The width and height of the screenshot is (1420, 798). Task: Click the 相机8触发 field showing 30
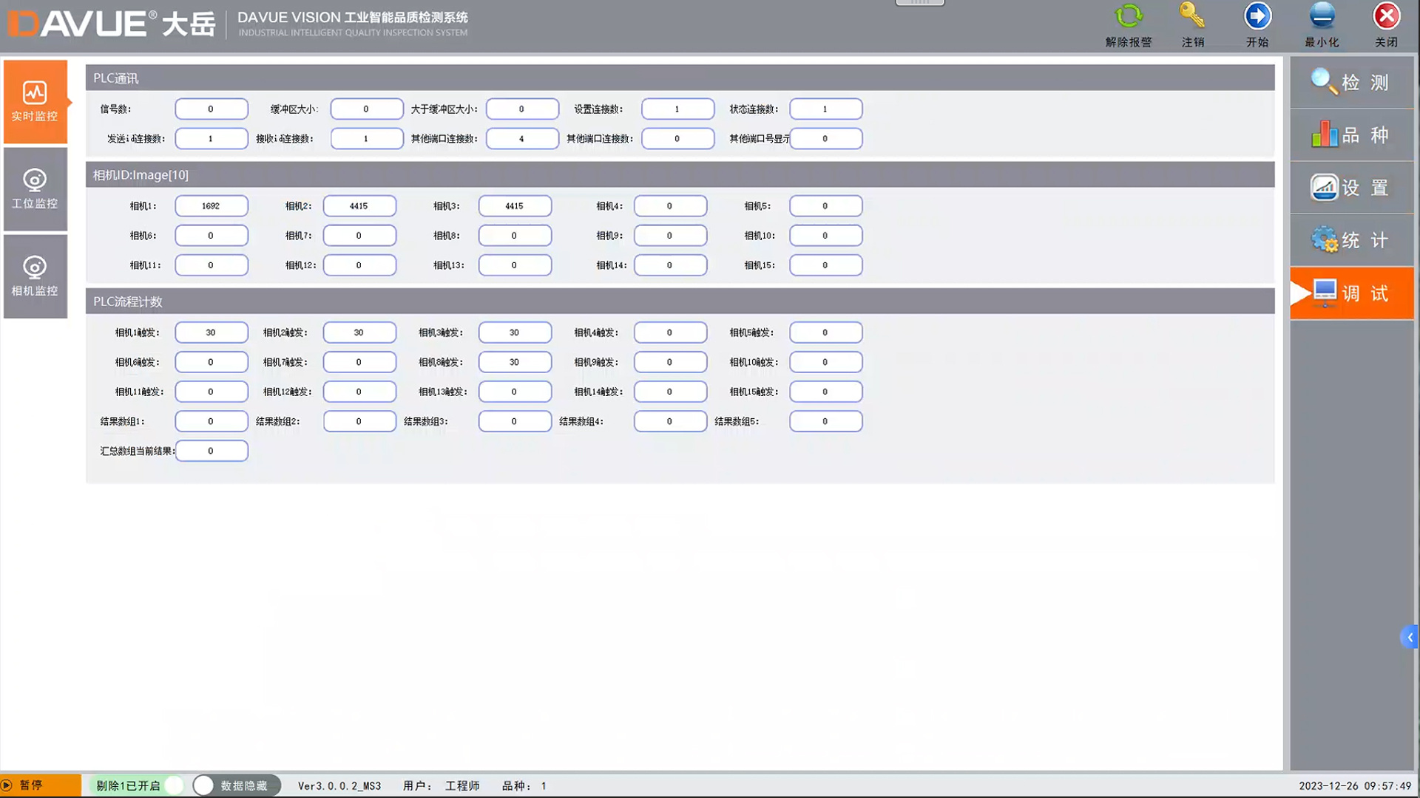515,362
